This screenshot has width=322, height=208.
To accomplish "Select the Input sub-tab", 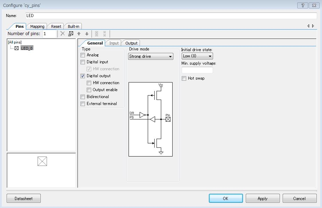I will pos(114,43).
